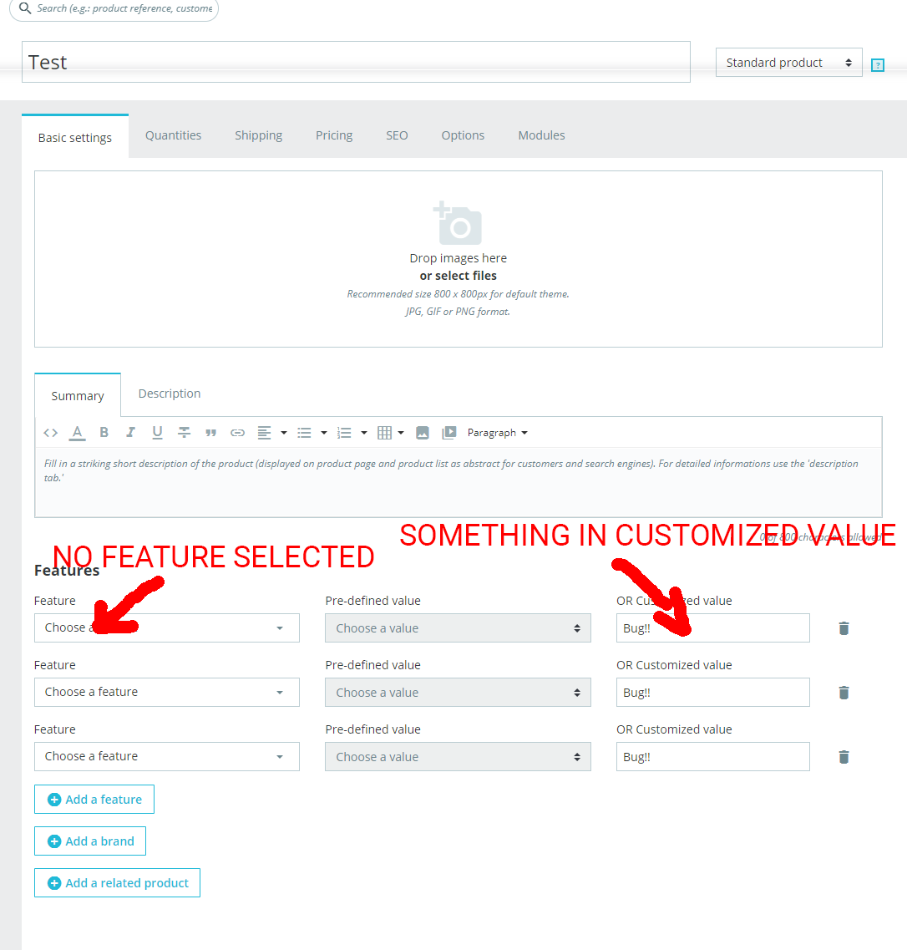Click the camera upload icon
Viewport: 907px width, 950px height.
[x=458, y=223]
